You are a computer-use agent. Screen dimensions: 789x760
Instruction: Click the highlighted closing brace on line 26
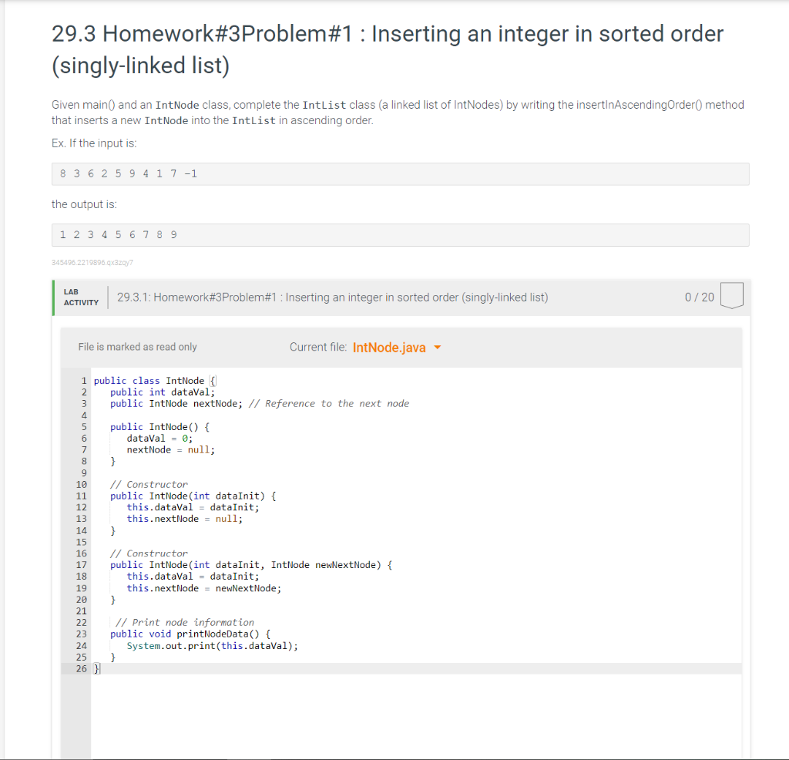coord(96,668)
